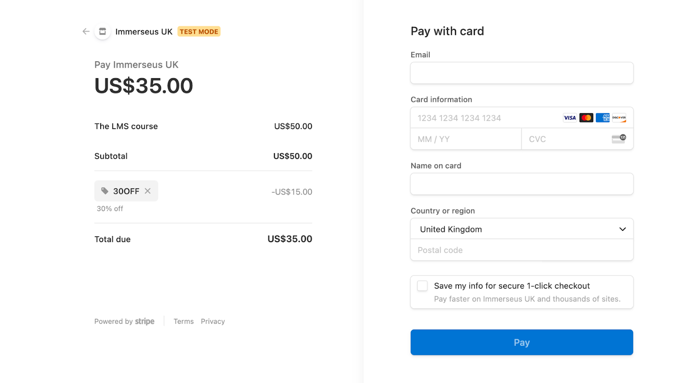Image resolution: width=700 pixels, height=383 pixels.
Task: Click the Visa card brand icon
Action: (570, 118)
